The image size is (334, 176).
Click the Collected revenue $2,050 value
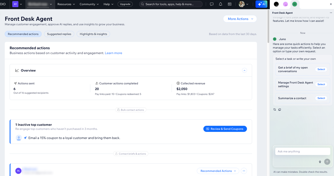coord(182,89)
